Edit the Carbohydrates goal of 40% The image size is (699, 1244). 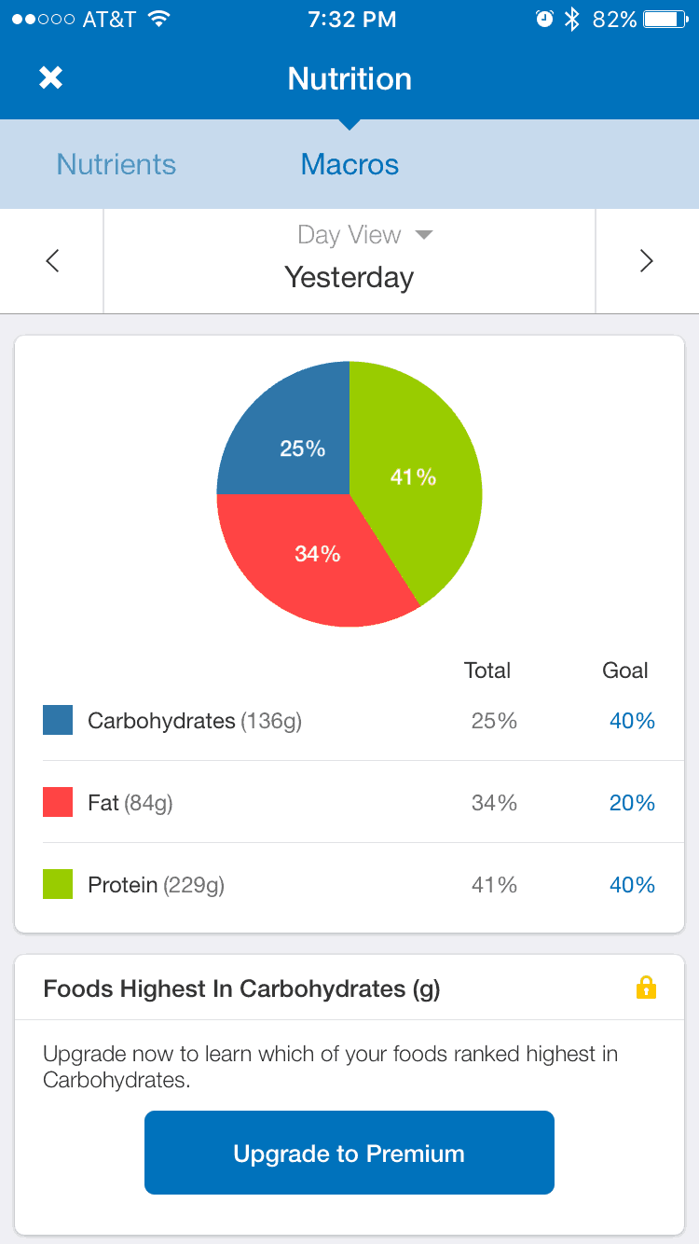pos(632,721)
